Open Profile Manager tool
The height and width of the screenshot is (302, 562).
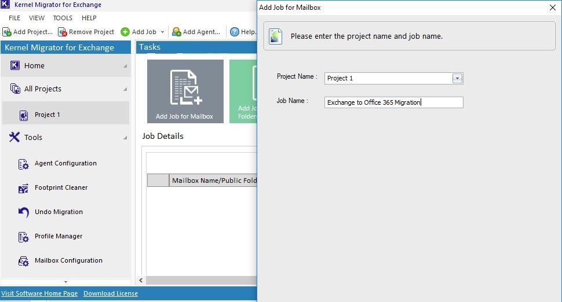59,236
